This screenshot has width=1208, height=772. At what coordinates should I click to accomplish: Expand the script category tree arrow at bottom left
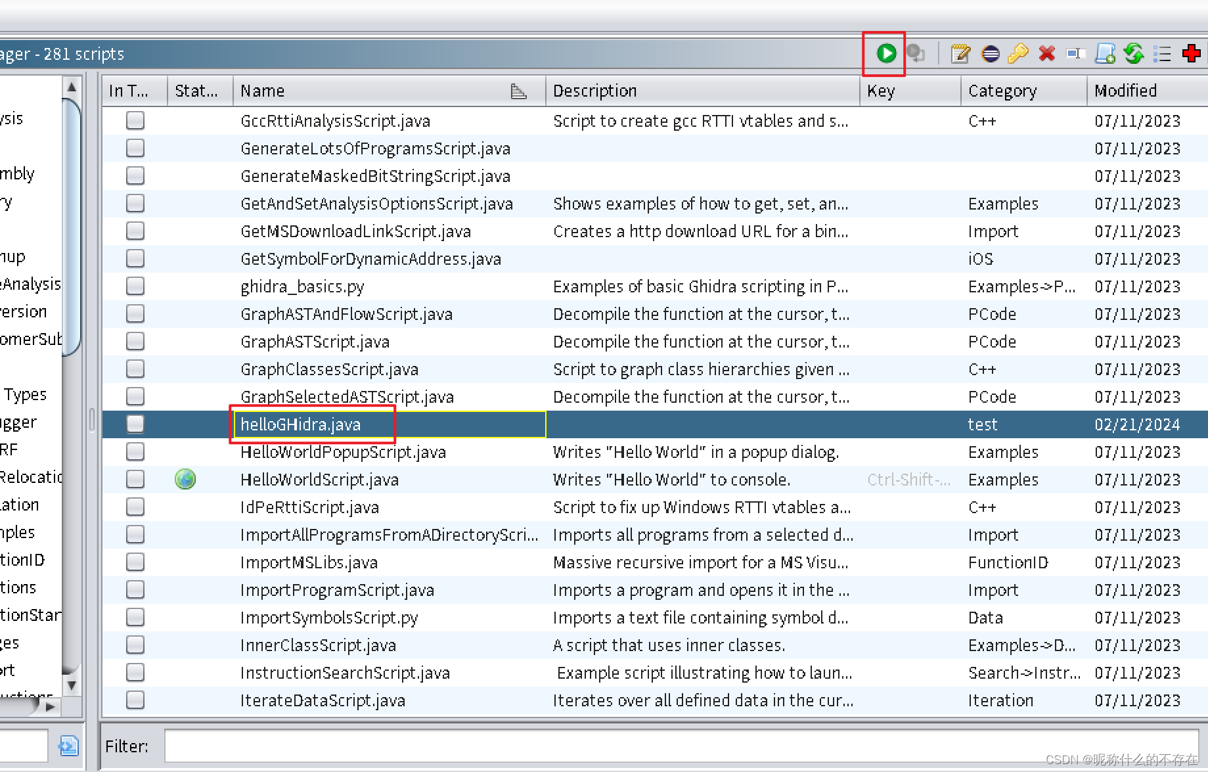51,707
